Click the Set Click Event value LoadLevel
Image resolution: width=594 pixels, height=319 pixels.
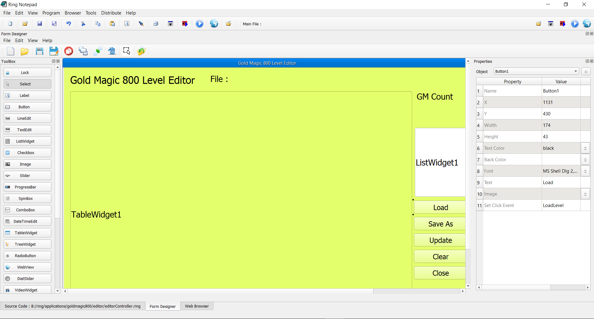[561, 205]
